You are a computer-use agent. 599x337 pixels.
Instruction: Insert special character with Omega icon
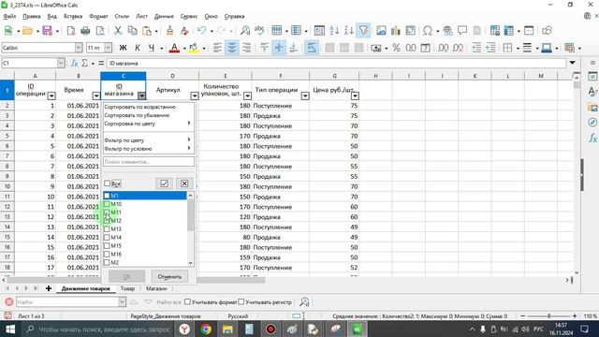[428, 31]
